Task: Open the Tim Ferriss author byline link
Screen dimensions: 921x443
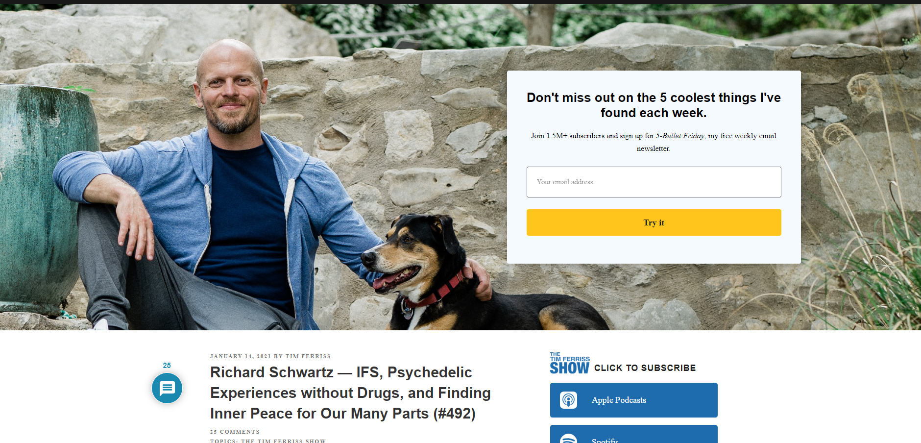Action: [x=308, y=356]
